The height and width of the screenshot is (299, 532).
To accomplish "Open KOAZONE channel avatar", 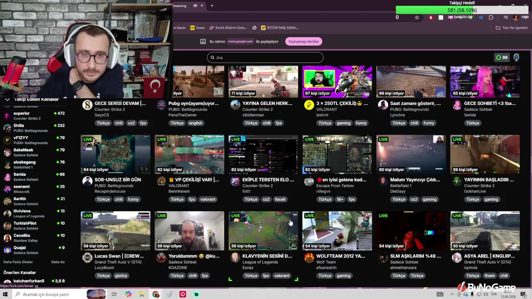I will (x=161, y=257).
